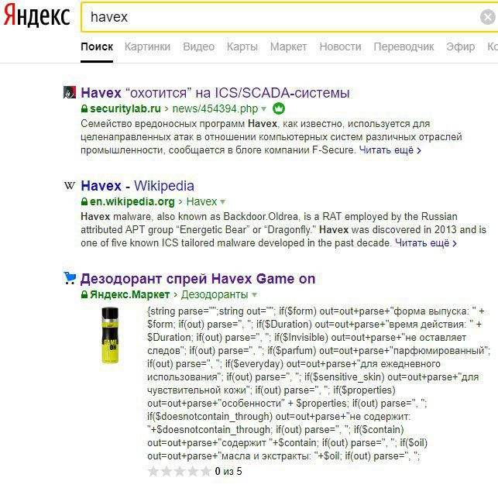Open the Дезодоранты category breadcrumb

(215, 294)
